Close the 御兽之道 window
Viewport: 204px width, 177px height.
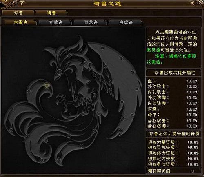pos(193,3)
